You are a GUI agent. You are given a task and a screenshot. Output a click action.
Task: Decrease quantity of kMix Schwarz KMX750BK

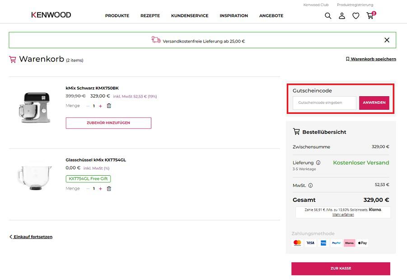(x=88, y=106)
